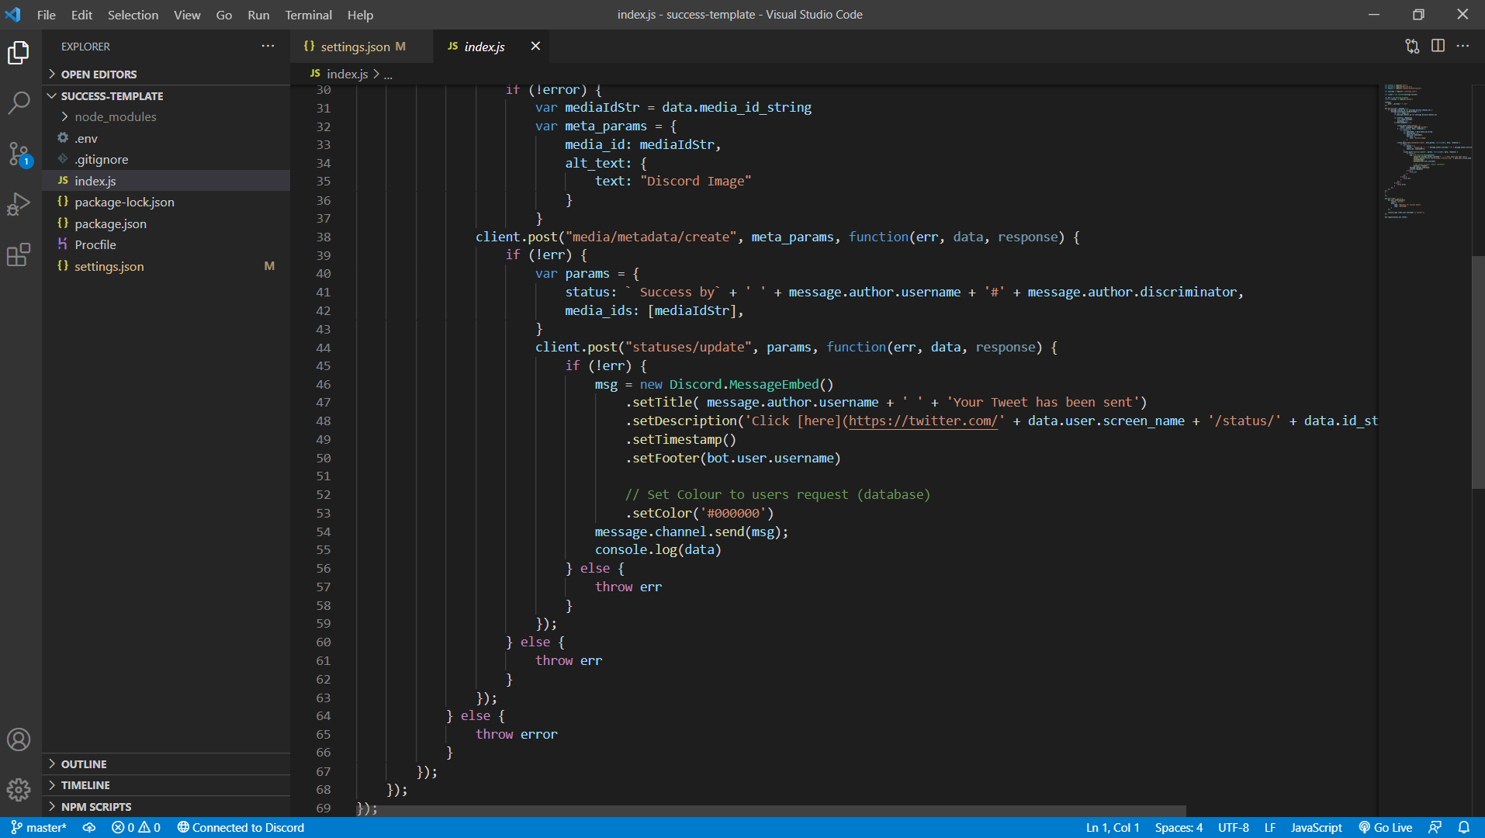Screen dimensions: 1485x838
Task: Open the Explorer view in activity bar
Action: [x=19, y=53]
